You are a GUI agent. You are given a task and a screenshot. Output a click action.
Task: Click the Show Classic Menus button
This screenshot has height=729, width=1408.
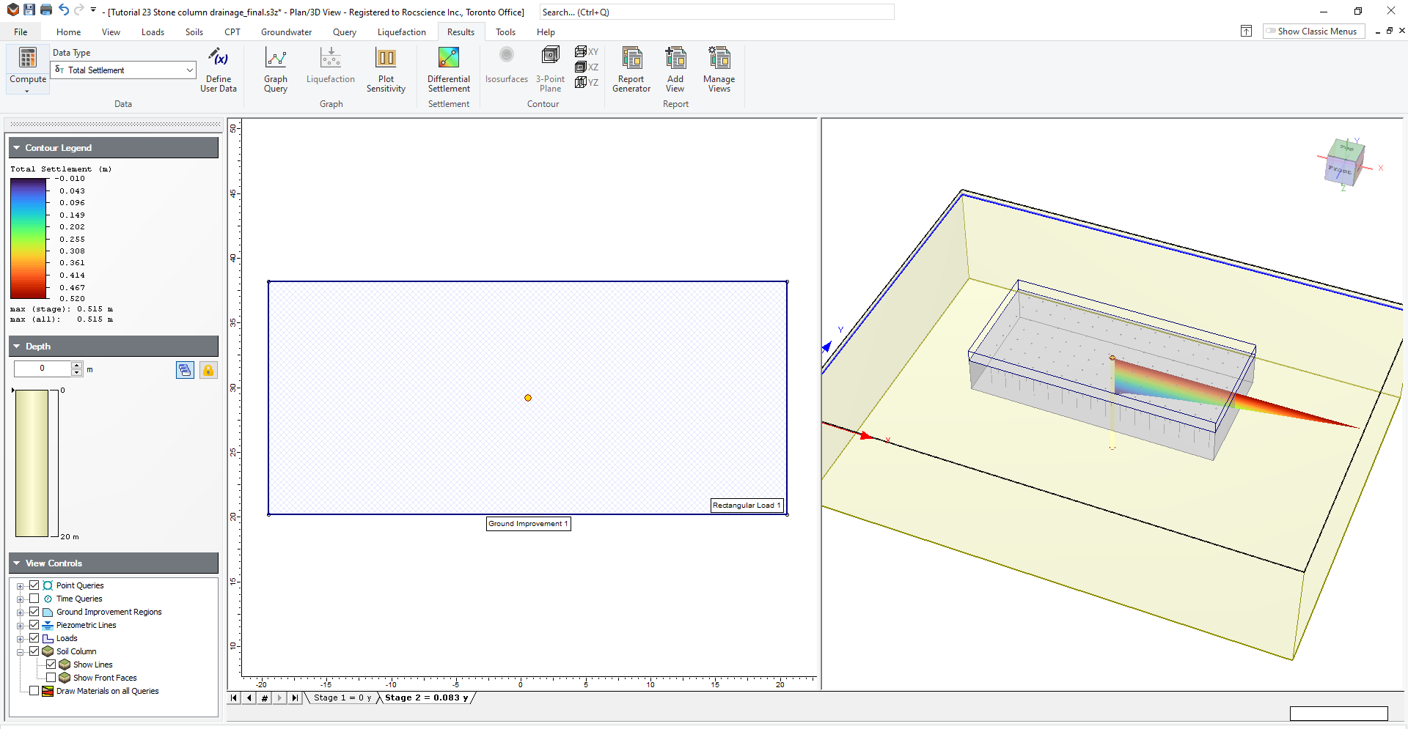tap(1313, 31)
